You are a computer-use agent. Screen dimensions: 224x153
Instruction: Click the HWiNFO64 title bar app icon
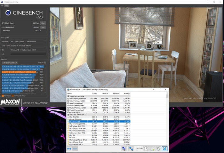(x=68, y=90)
